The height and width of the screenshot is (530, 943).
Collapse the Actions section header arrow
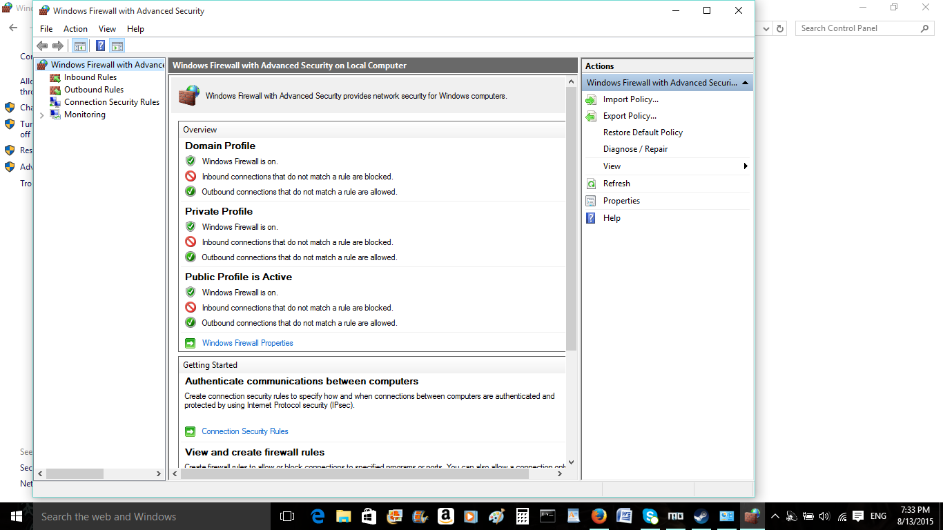pyautogui.click(x=745, y=83)
